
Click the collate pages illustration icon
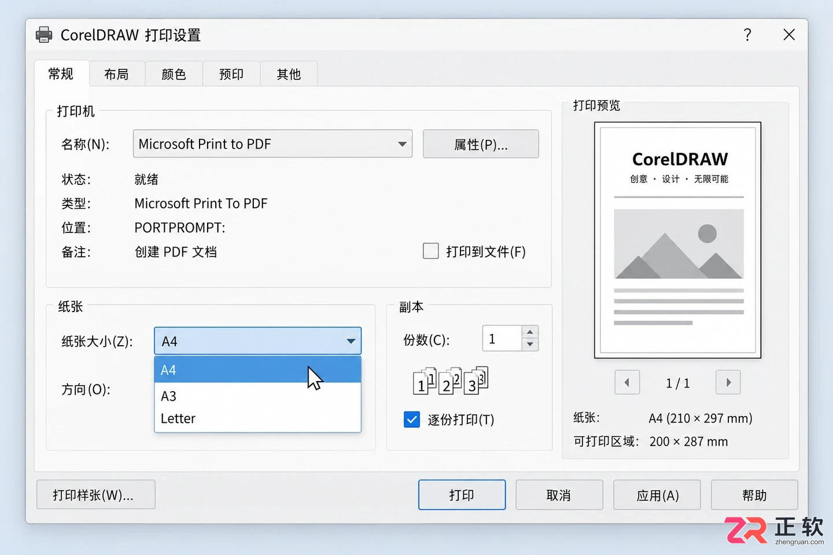pos(451,381)
